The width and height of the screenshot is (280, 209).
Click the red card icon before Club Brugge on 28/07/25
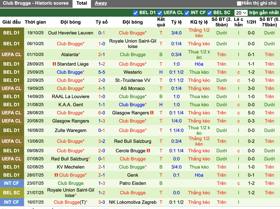click(56, 175)
